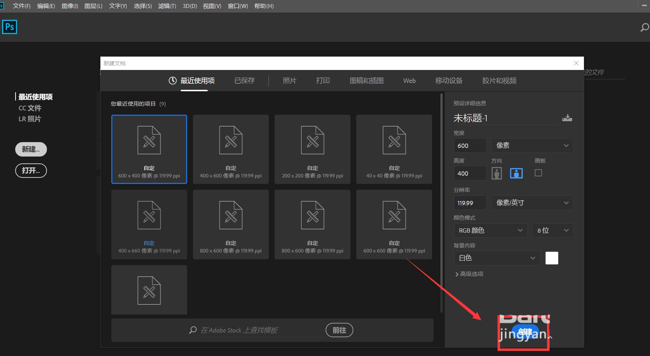Select the 600 x 400 像素 preset

pos(149,149)
